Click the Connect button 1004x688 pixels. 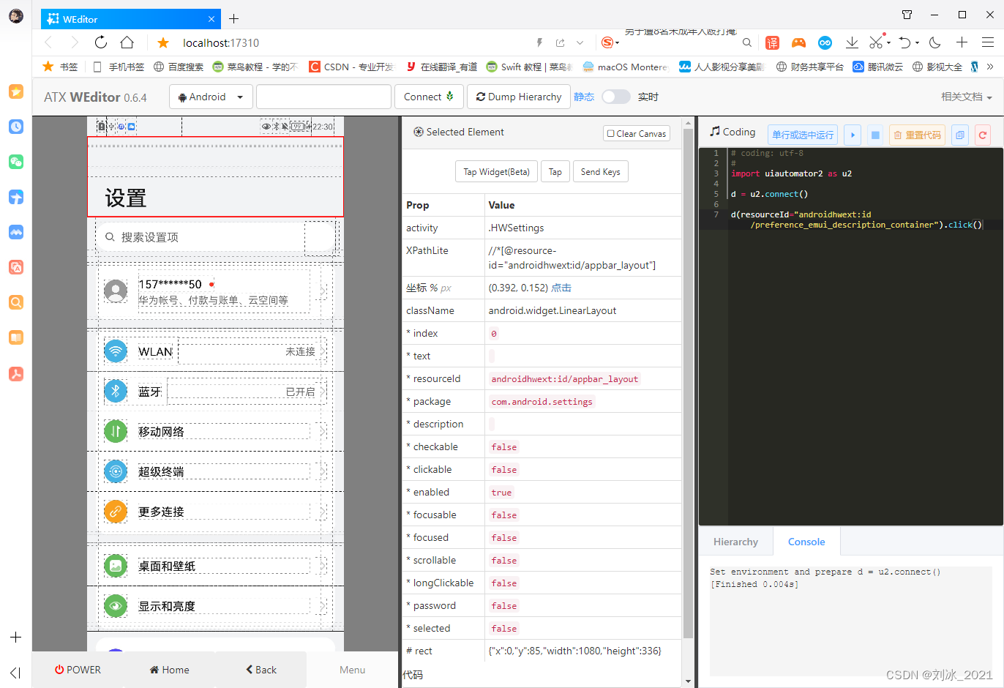click(x=429, y=97)
